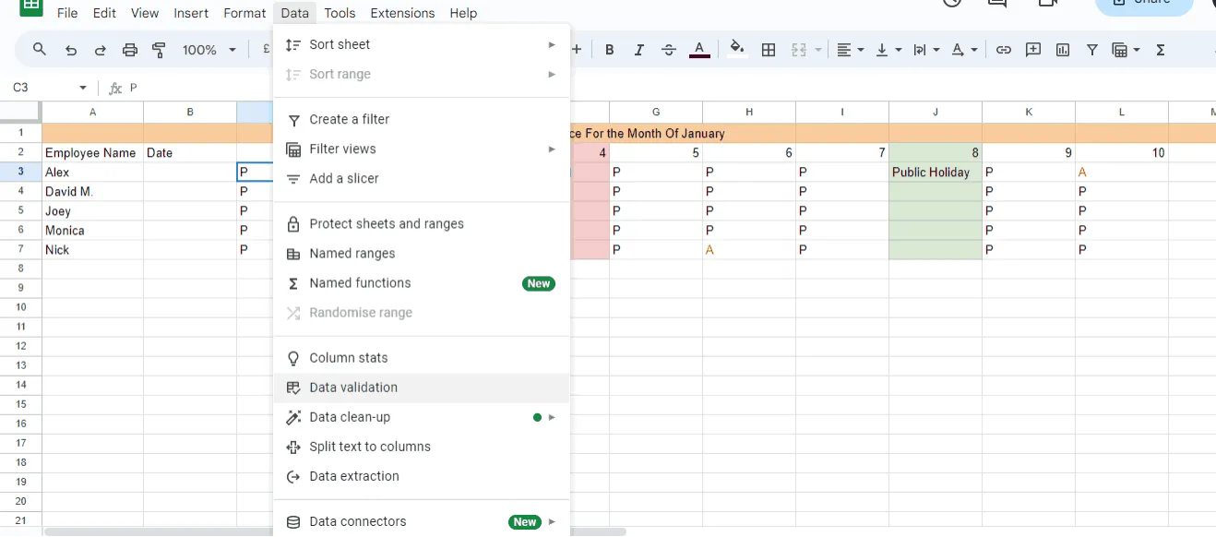Open the zoom 100% dropdown

tap(209, 50)
